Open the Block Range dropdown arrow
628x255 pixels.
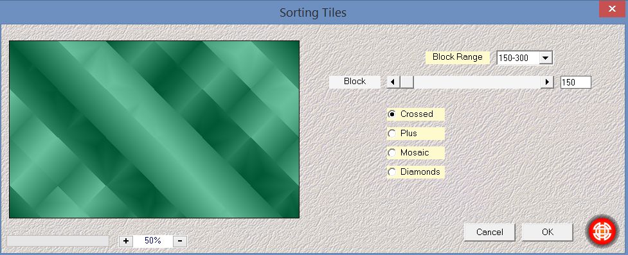545,58
